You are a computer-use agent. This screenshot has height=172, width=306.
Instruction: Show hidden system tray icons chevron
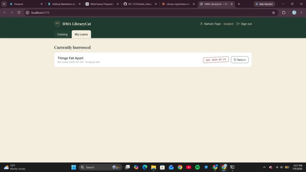(x=264, y=167)
